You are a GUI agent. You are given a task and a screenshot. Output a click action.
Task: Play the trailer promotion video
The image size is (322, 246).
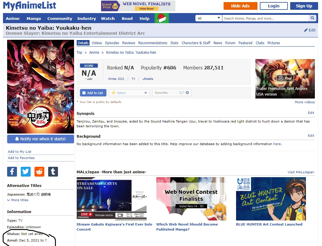click(x=285, y=78)
